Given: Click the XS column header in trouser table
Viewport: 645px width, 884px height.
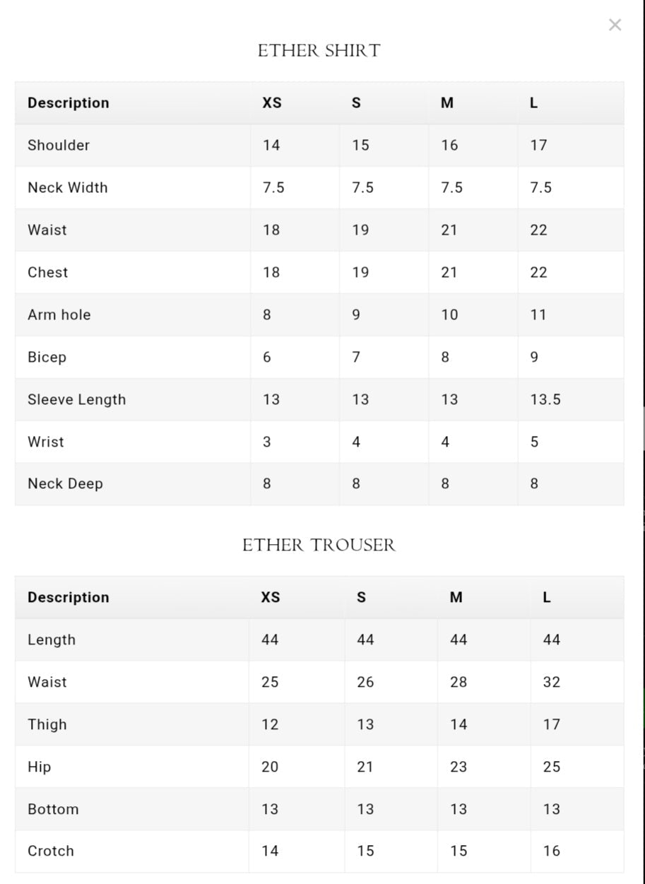Looking at the screenshot, I should tap(271, 597).
